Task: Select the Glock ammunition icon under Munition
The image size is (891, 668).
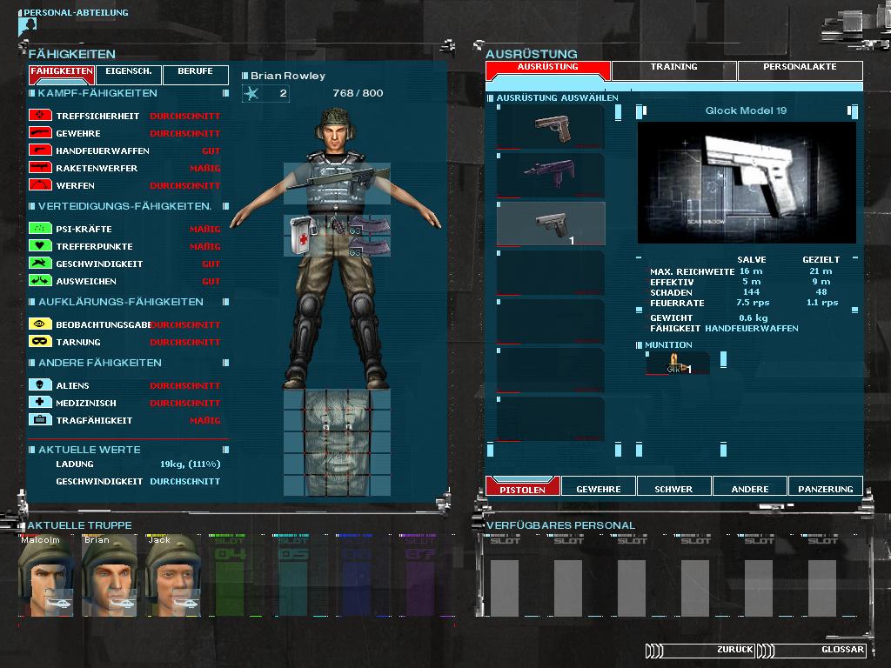Action: [676, 364]
